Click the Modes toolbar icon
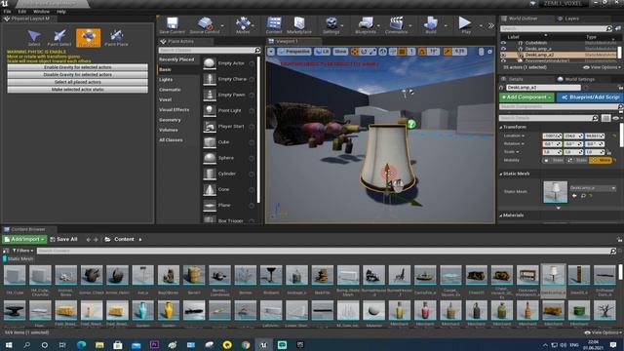Image resolution: width=624 pixels, height=351 pixels. point(243,25)
